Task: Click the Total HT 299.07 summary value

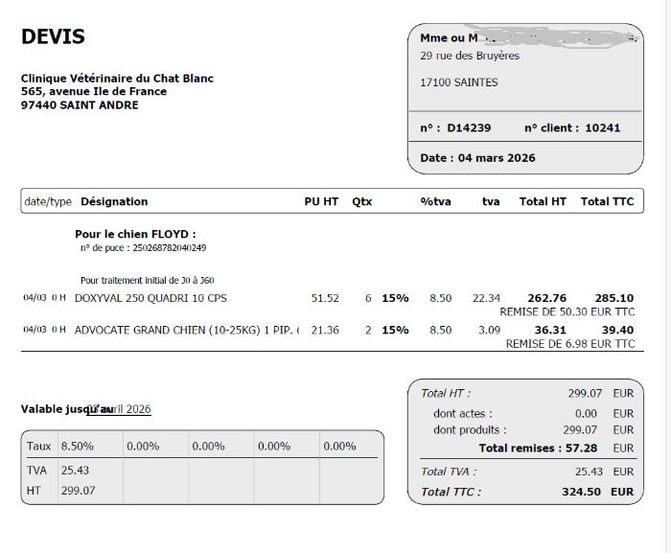Action: (x=585, y=393)
